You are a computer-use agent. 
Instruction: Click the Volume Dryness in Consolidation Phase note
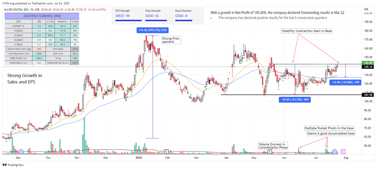(273, 146)
